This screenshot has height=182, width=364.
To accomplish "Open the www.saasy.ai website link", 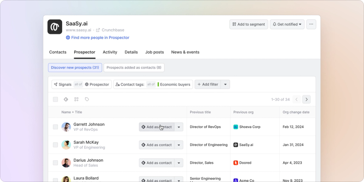I will click(x=79, y=30).
